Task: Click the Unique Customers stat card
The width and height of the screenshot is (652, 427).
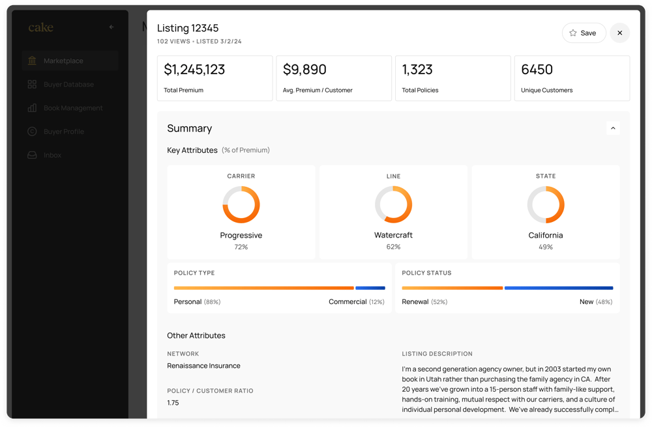Action: click(572, 78)
